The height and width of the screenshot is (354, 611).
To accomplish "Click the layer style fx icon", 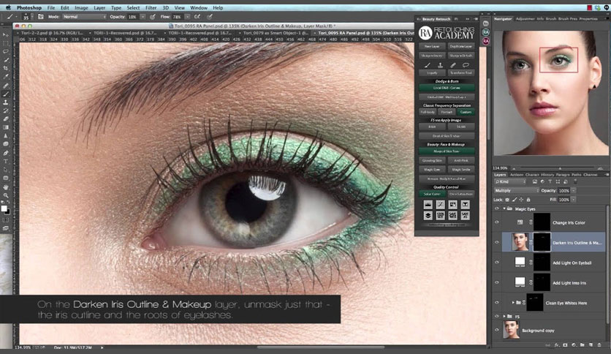I will 556,345.
